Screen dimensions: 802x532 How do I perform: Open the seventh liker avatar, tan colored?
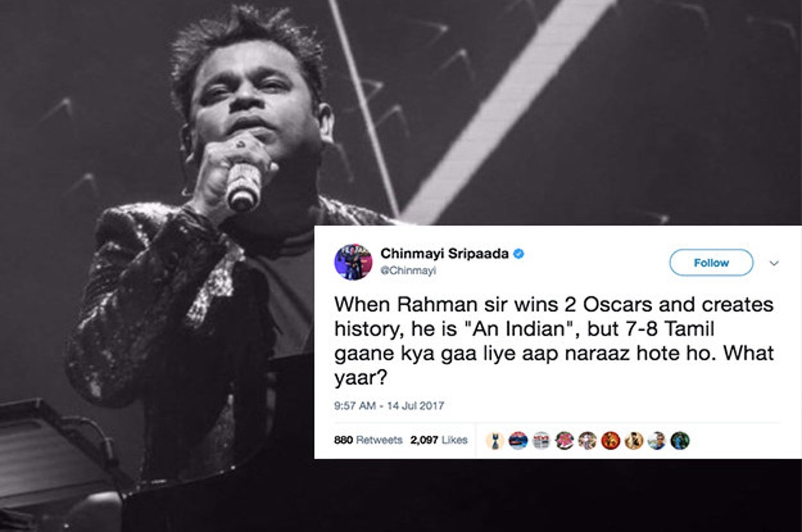pos(633,440)
